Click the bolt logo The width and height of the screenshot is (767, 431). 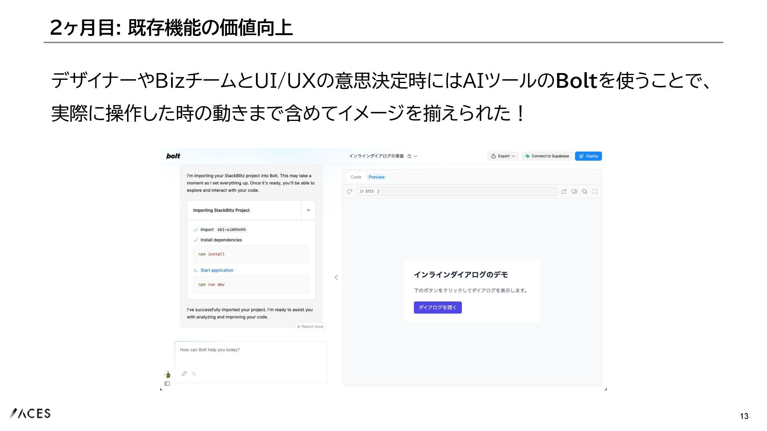173,156
